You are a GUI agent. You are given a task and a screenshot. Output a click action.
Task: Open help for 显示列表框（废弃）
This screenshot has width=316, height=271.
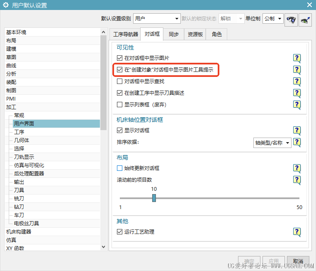[297, 105]
